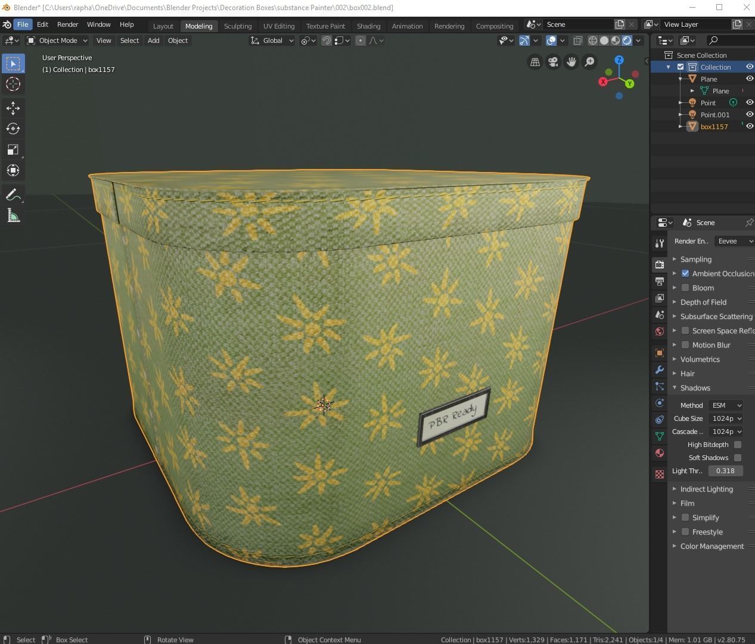
Task: Enable the Motion Blur checkbox
Action: (x=685, y=345)
